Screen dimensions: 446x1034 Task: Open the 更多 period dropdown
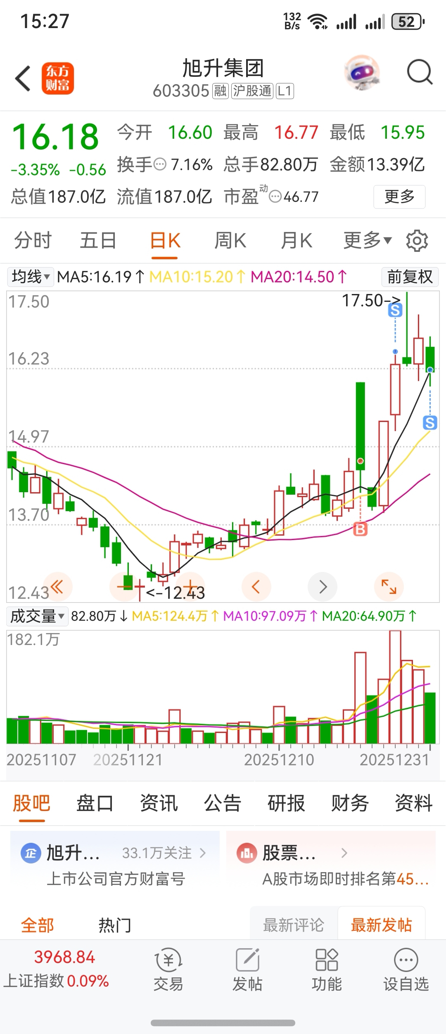(x=368, y=240)
